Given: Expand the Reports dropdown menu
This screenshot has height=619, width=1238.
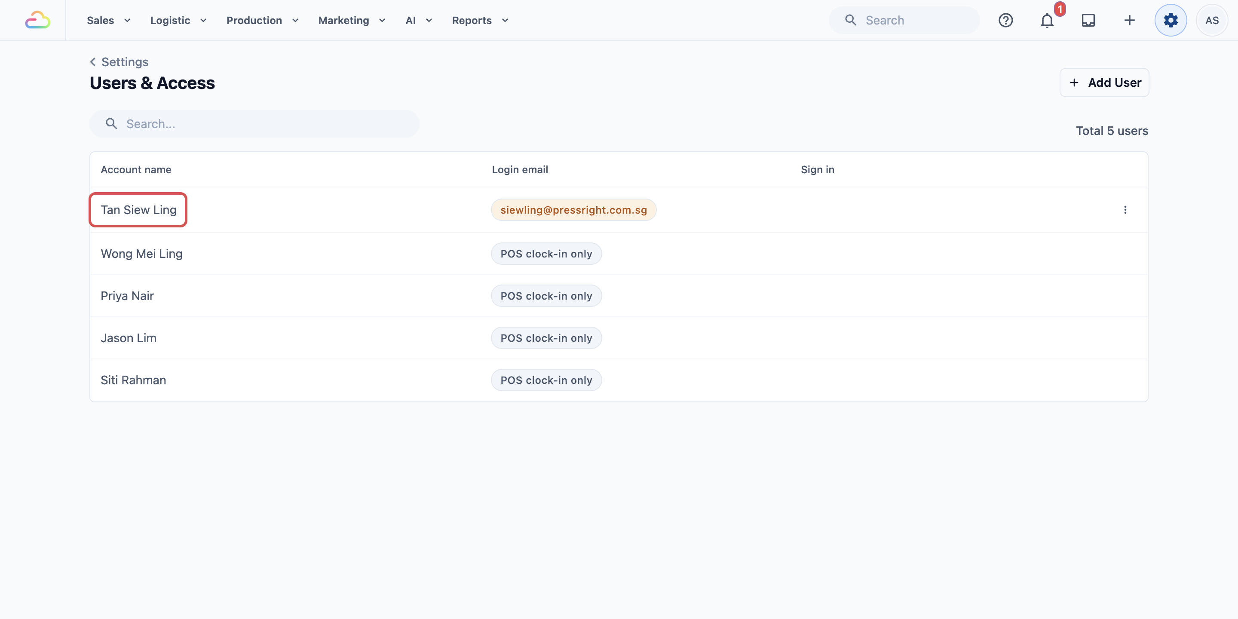Looking at the screenshot, I should point(480,20).
